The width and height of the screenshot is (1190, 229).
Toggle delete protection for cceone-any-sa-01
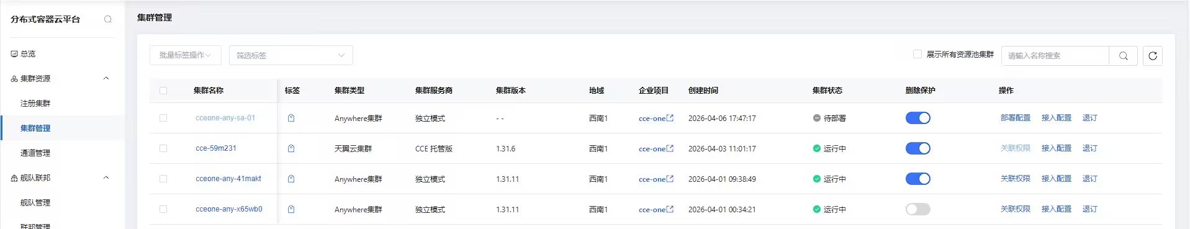pyautogui.click(x=917, y=118)
